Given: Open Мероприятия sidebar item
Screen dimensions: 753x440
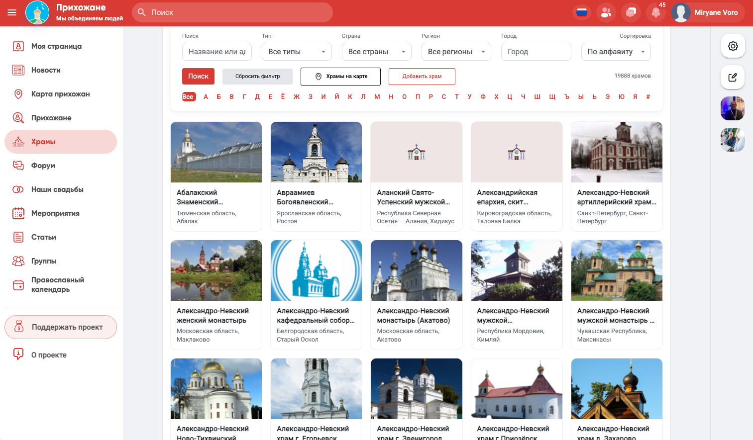Looking at the screenshot, I should click(x=55, y=213).
